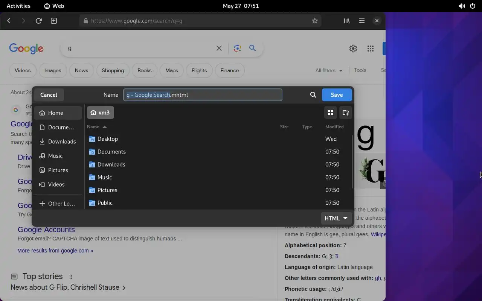Viewport: 482px width, 301px height.
Task: Open more options for Top stories
Action: pyautogui.click(x=71, y=277)
